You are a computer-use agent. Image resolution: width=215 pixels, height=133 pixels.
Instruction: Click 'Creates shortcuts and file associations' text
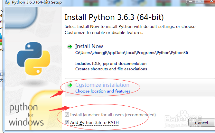pyautogui.click(x=111, y=69)
